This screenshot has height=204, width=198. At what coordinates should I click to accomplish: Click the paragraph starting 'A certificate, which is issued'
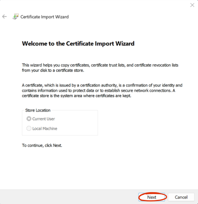pos(102,91)
